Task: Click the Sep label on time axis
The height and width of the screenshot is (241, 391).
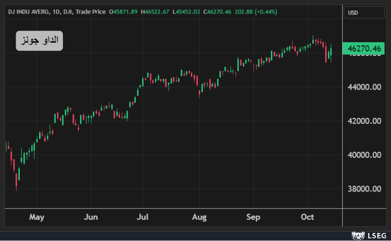Action: click(253, 217)
